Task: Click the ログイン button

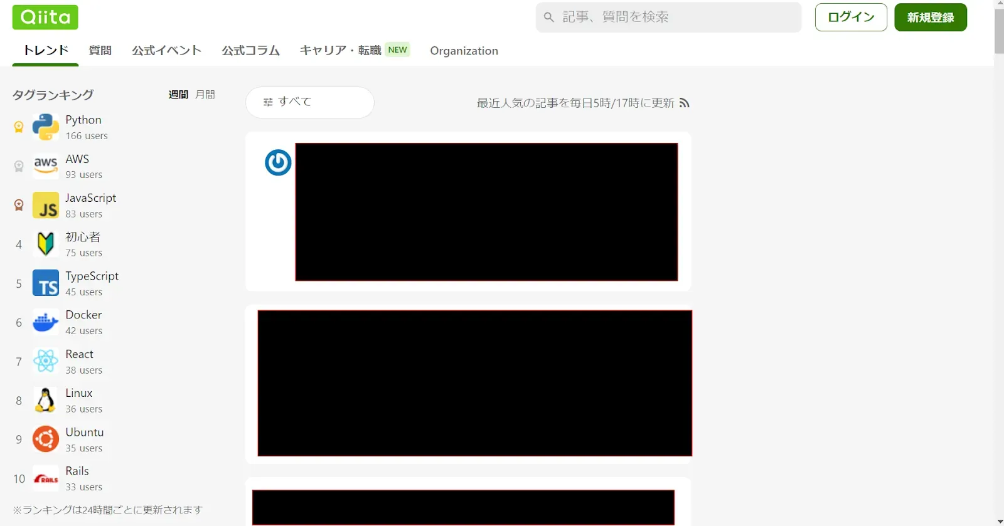Action: 850,18
